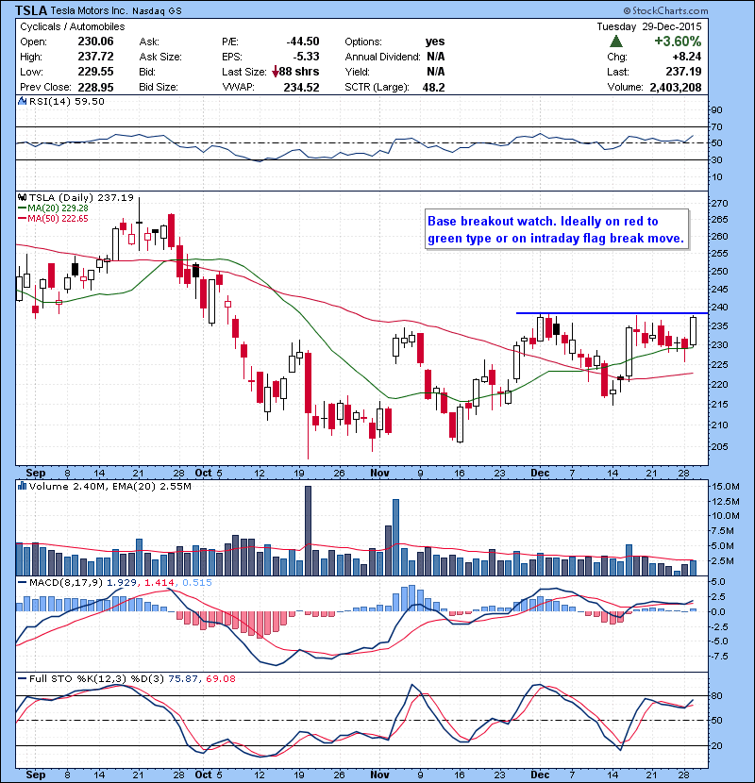Click the candlestick icon beside TSLA (Daily)
The height and width of the screenshot is (783, 755).
coord(23,198)
